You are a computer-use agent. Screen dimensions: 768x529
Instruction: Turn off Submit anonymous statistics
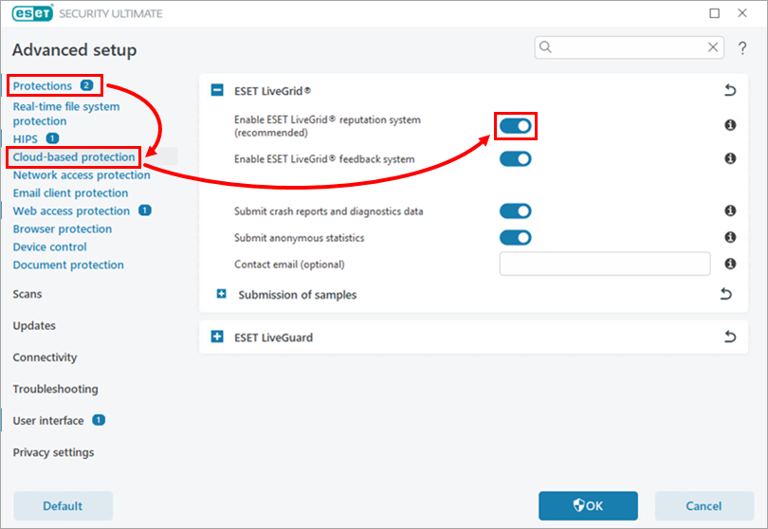click(x=516, y=238)
